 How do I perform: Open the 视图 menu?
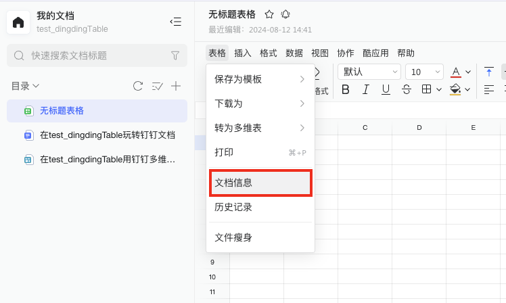(x=320, y=53)
